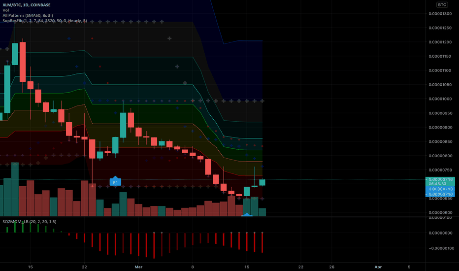This screenshot has width=459, height=271.
Task: Click the 0.00000900 price axis label
Action: point(440,128)
